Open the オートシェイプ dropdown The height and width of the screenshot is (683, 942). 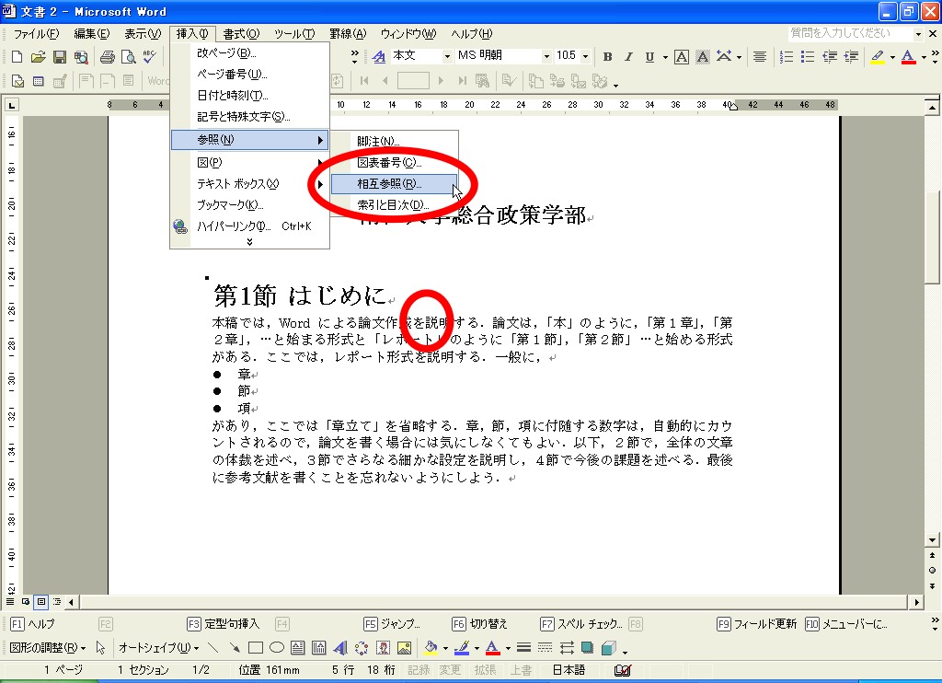click(x=158, y=647)
